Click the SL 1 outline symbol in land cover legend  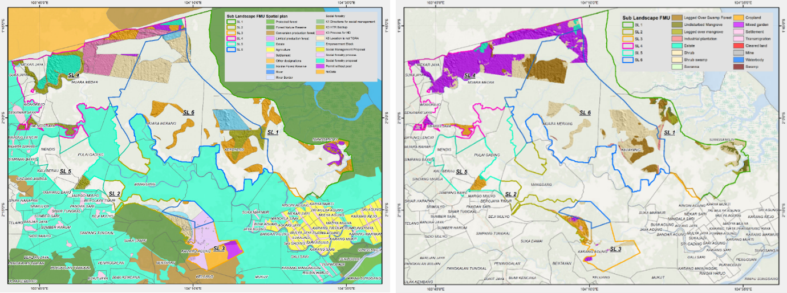628,25
